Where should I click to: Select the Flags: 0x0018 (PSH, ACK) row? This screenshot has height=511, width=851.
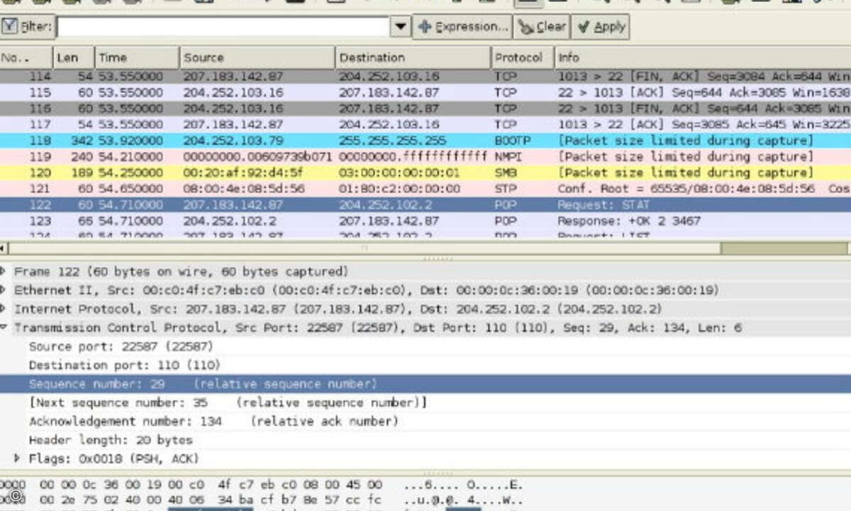[425, 458]
